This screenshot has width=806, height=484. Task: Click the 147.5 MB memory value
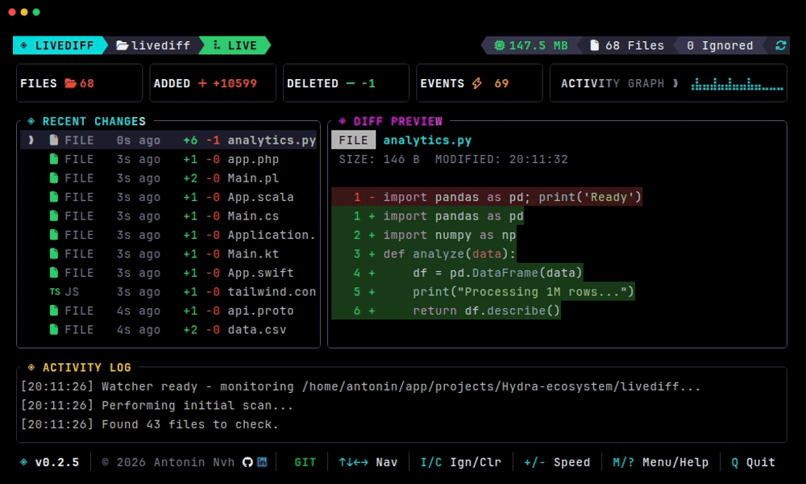(x=538, y=45)
